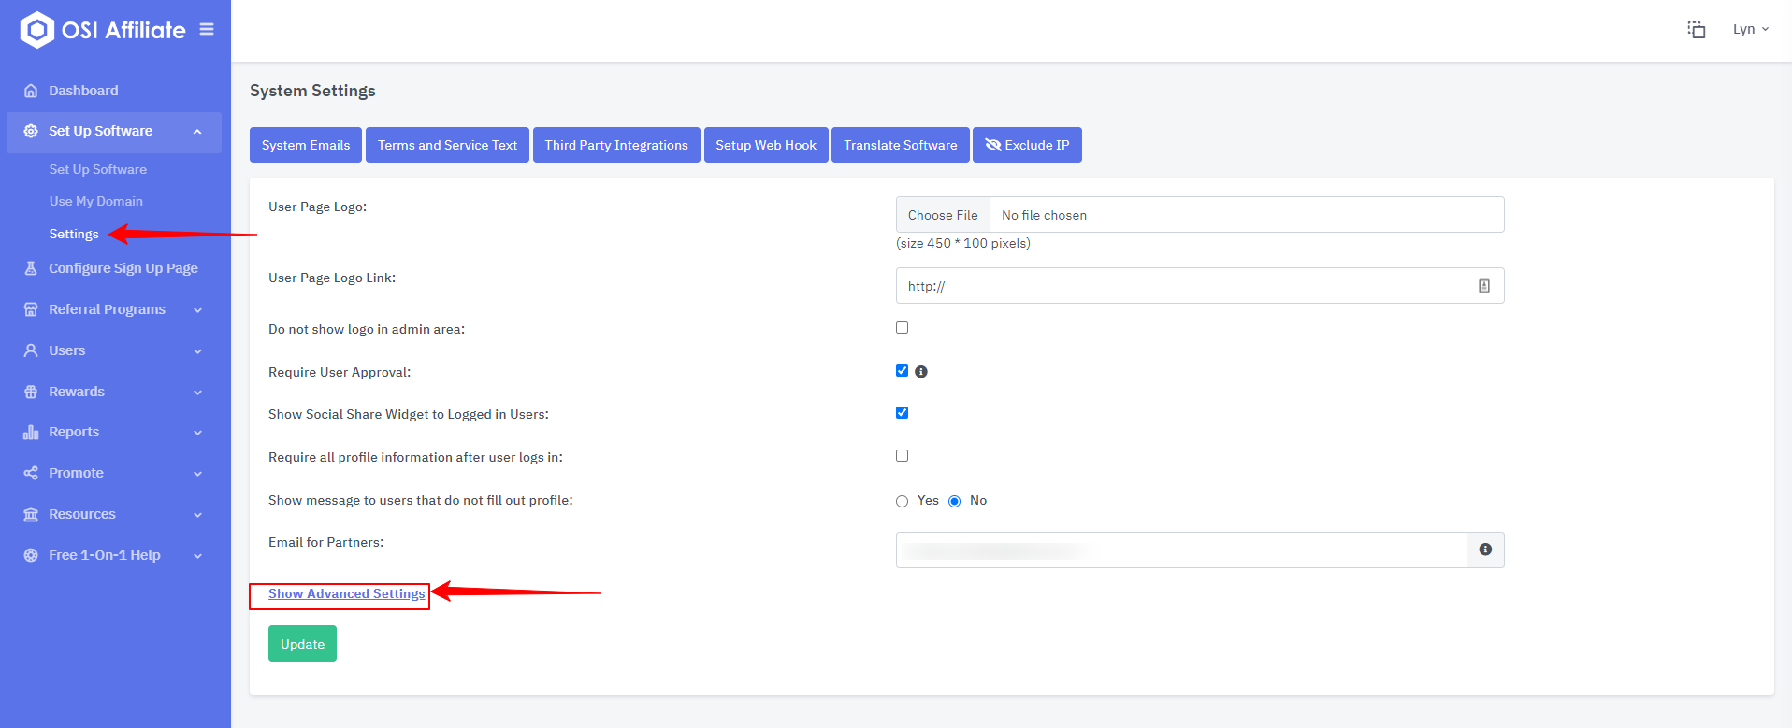1792x728 pixels.
Task: Click the top bar layout icon beside Lyn
Action: [x=1697, y=30]
